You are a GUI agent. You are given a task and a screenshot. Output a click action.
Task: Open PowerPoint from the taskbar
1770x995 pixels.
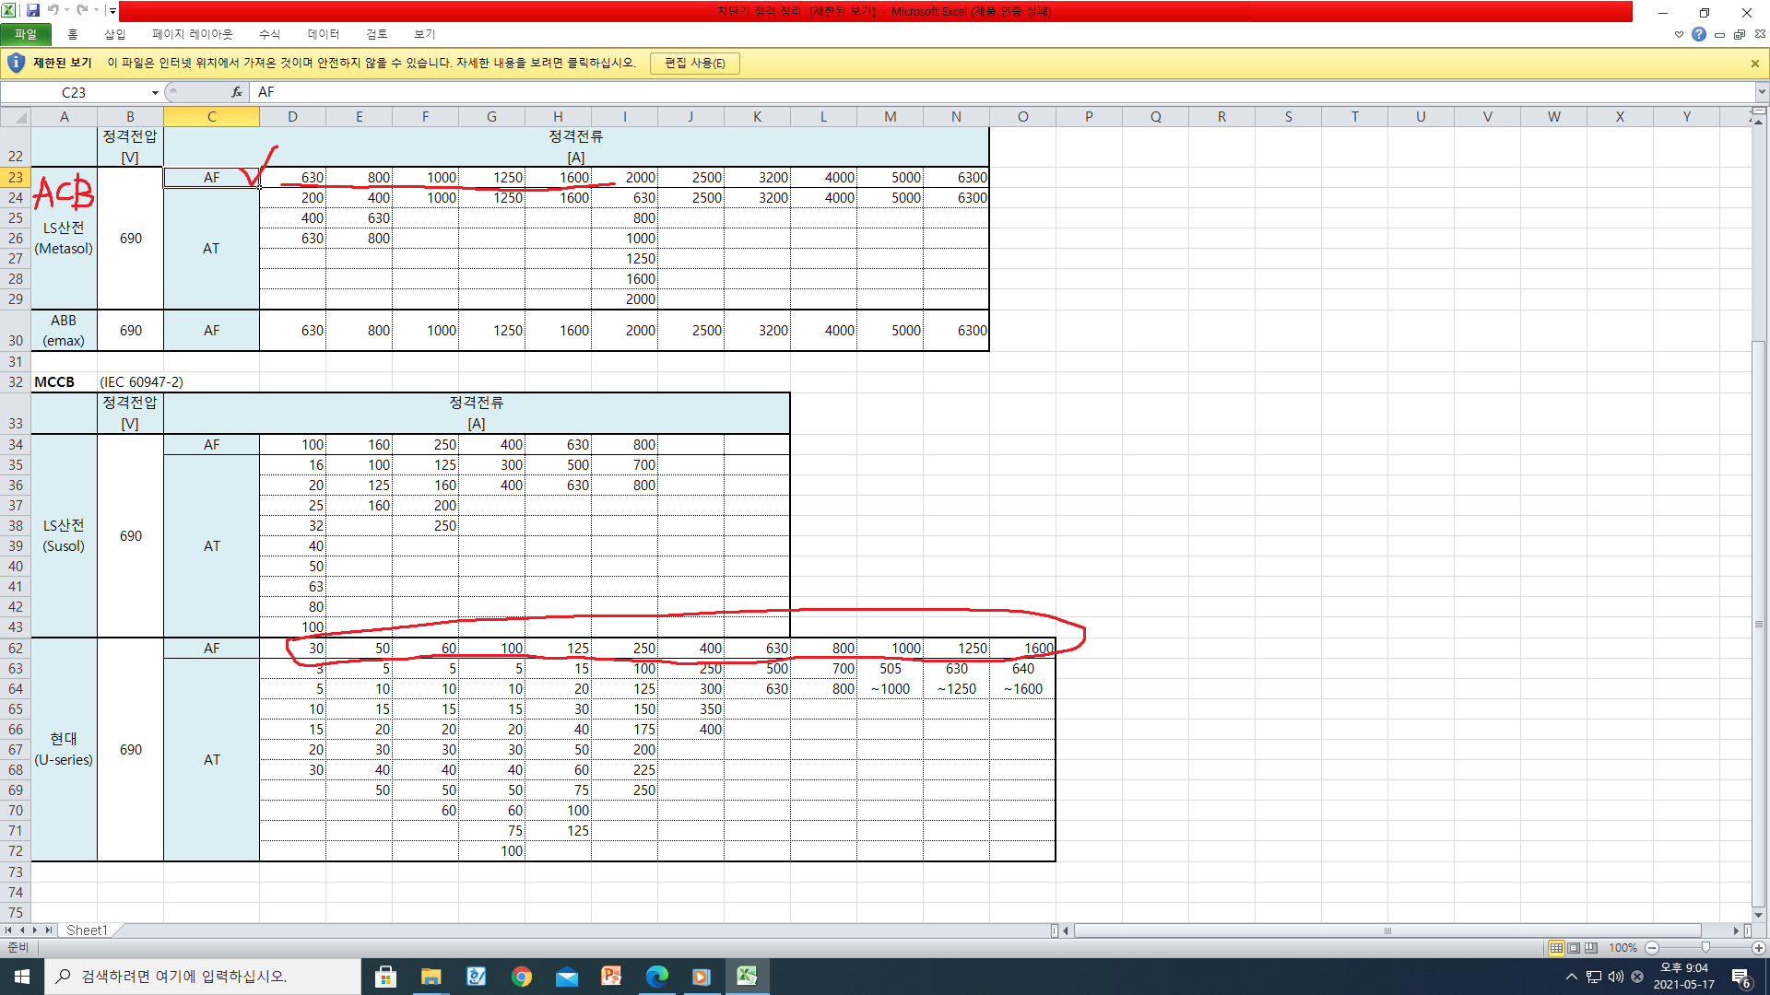[x=611, y=977]
